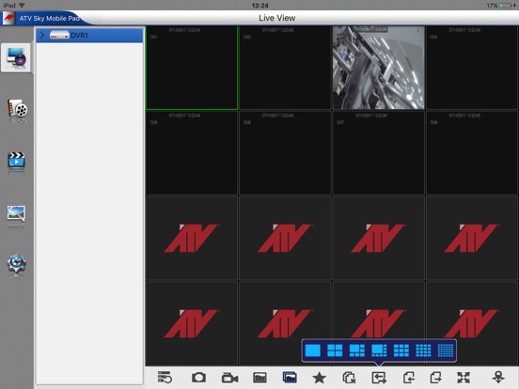The width and height of the screenshot is (519, 389).
Task: Choose single-window layout option
Action: click(312, 350)
